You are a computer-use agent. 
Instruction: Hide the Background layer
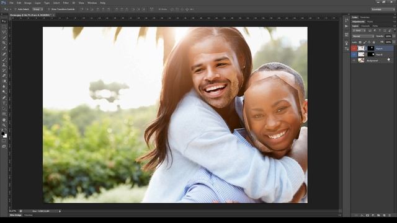click(x=354, y=61)
